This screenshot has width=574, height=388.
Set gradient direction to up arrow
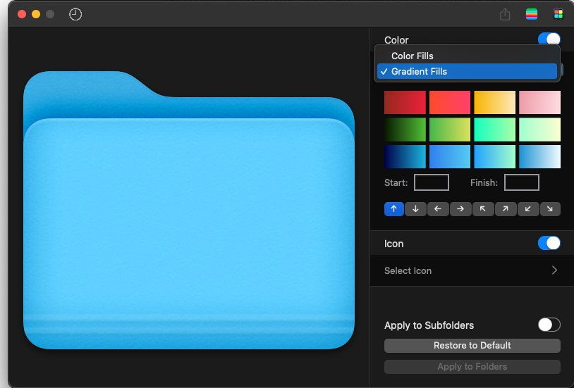393,208
